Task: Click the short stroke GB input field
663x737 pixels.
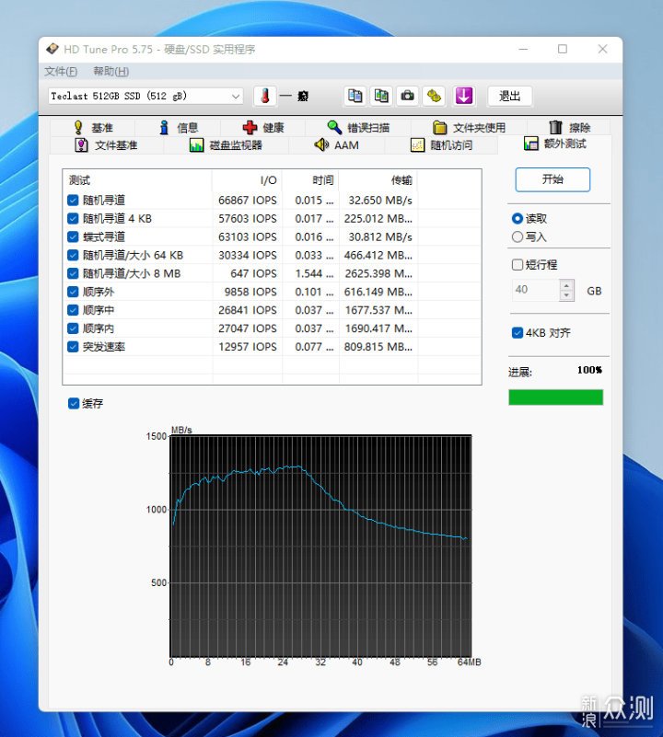Action: (x=536, y=290)
